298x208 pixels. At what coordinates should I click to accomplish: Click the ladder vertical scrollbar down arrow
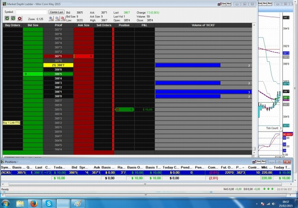coord(254,153)
